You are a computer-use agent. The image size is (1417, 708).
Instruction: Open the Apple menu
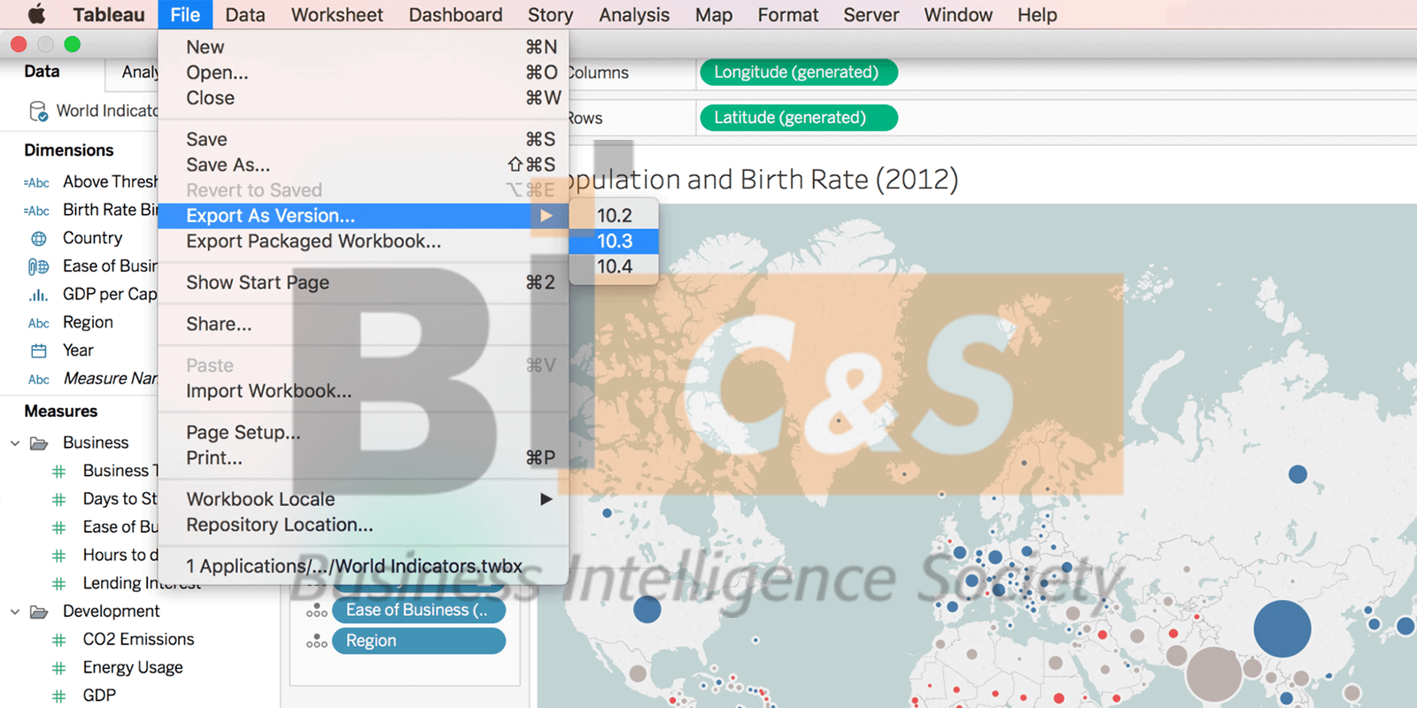(36, 14)
